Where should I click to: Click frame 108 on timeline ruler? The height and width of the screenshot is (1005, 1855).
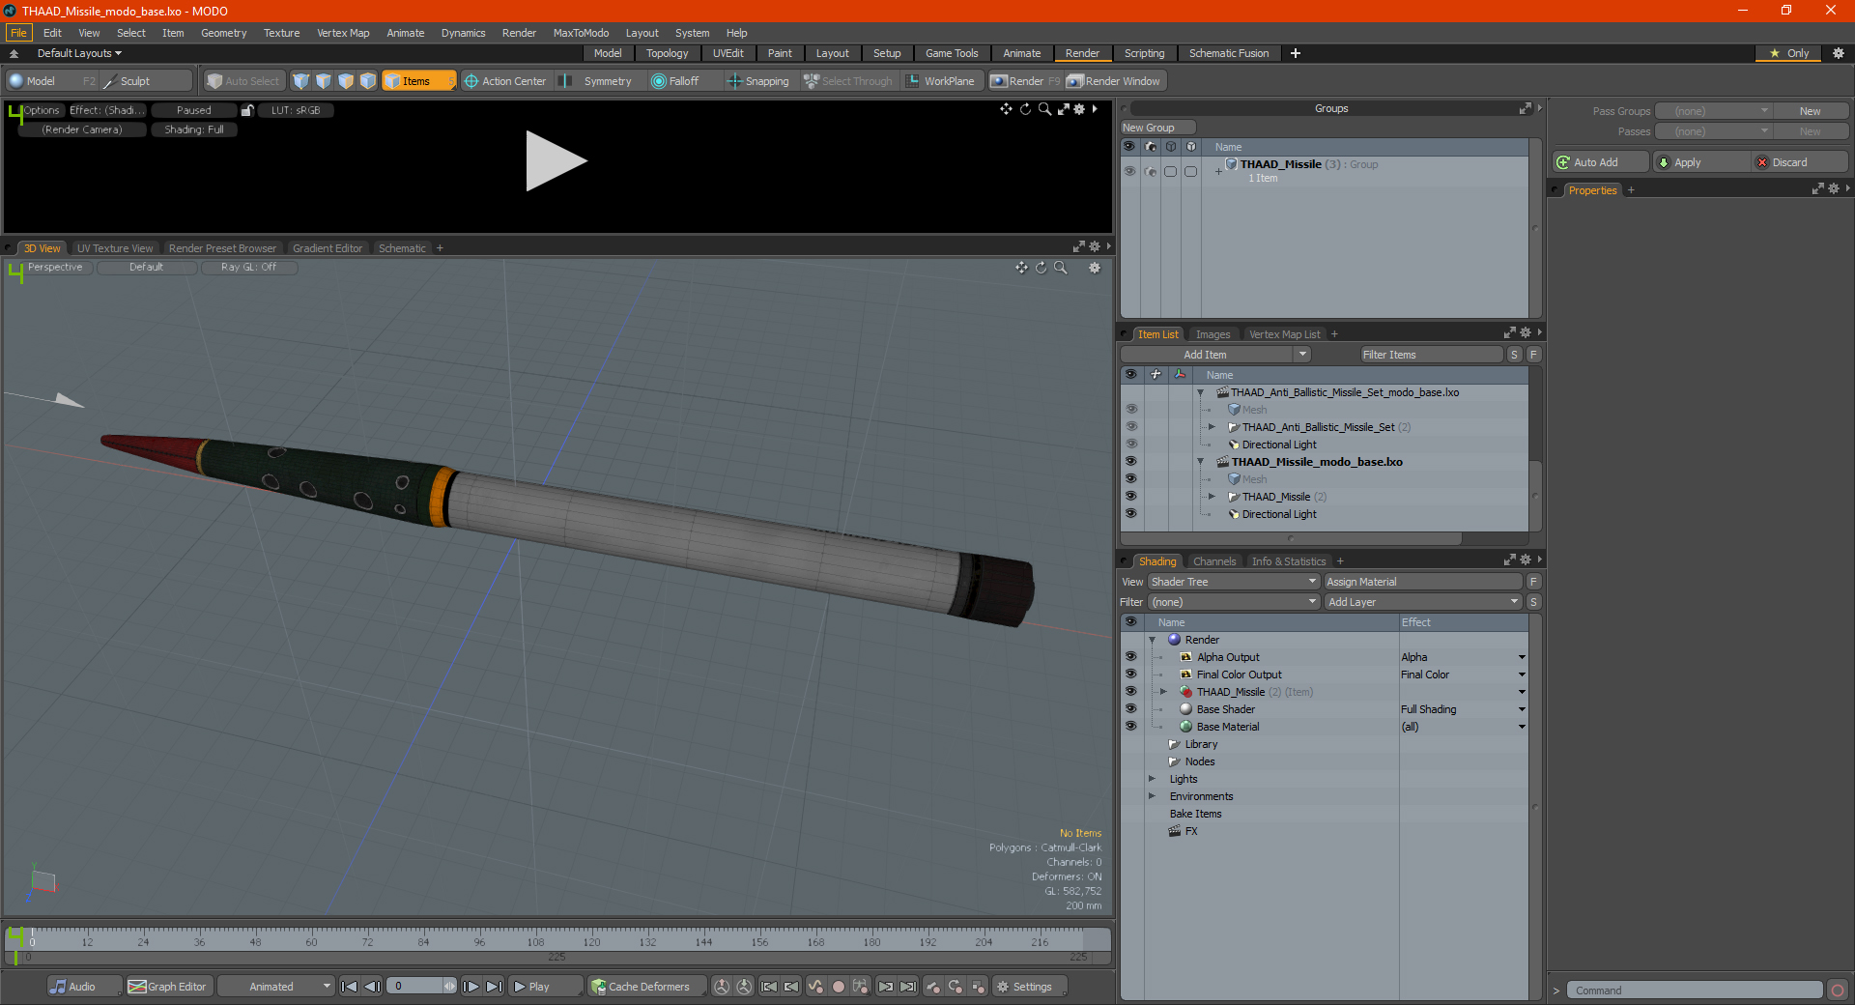click(x=535, y=941)
